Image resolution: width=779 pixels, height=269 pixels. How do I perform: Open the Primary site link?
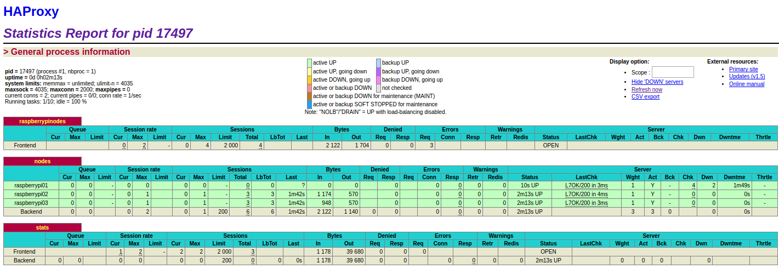tap(743, 69)
